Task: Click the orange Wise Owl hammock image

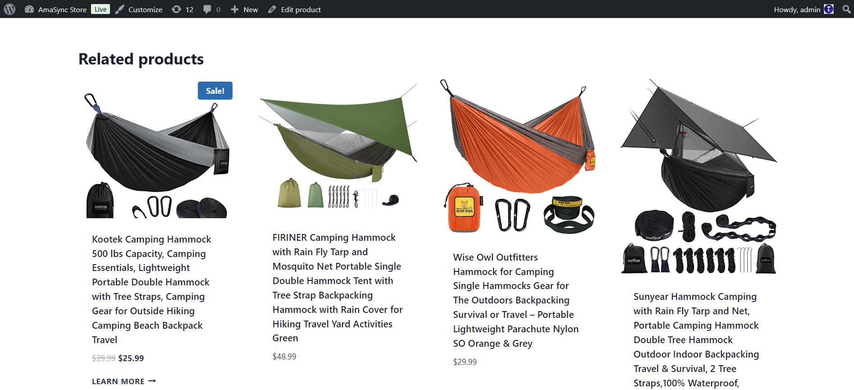Action: (x=518, y=156)
